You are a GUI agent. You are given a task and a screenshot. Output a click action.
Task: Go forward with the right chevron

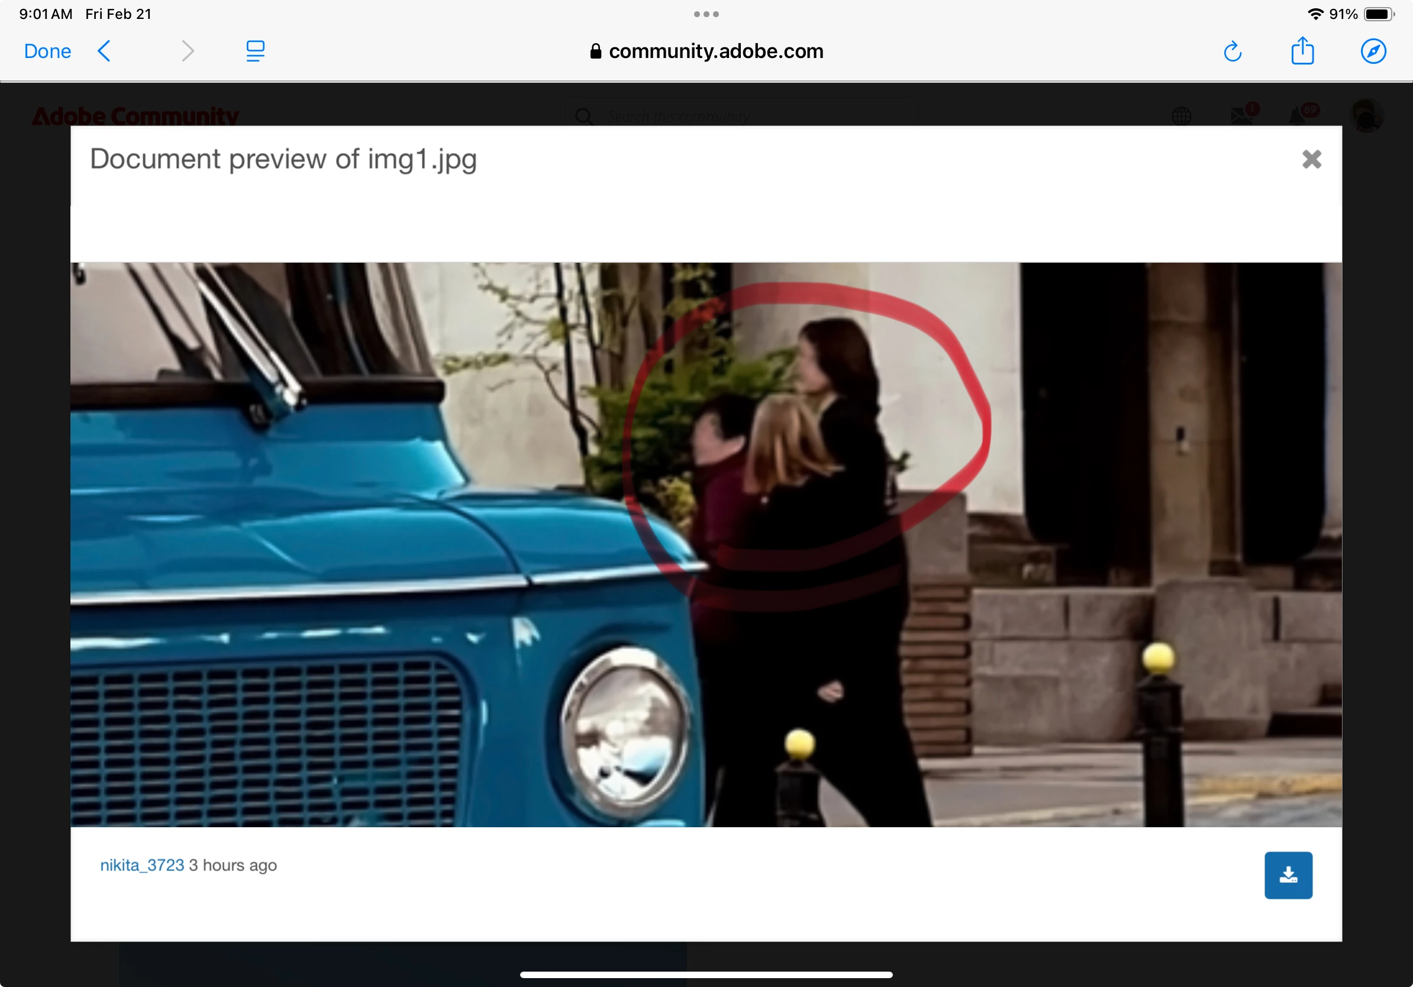click(x=188, y=51)
